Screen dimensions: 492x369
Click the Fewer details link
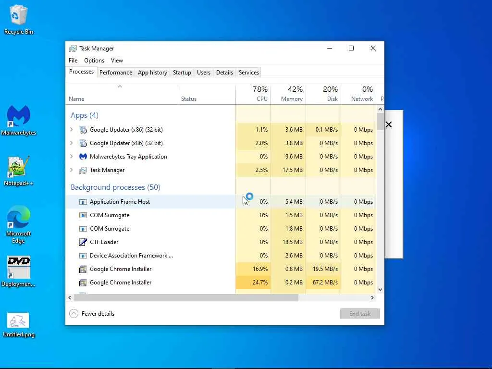98,313
